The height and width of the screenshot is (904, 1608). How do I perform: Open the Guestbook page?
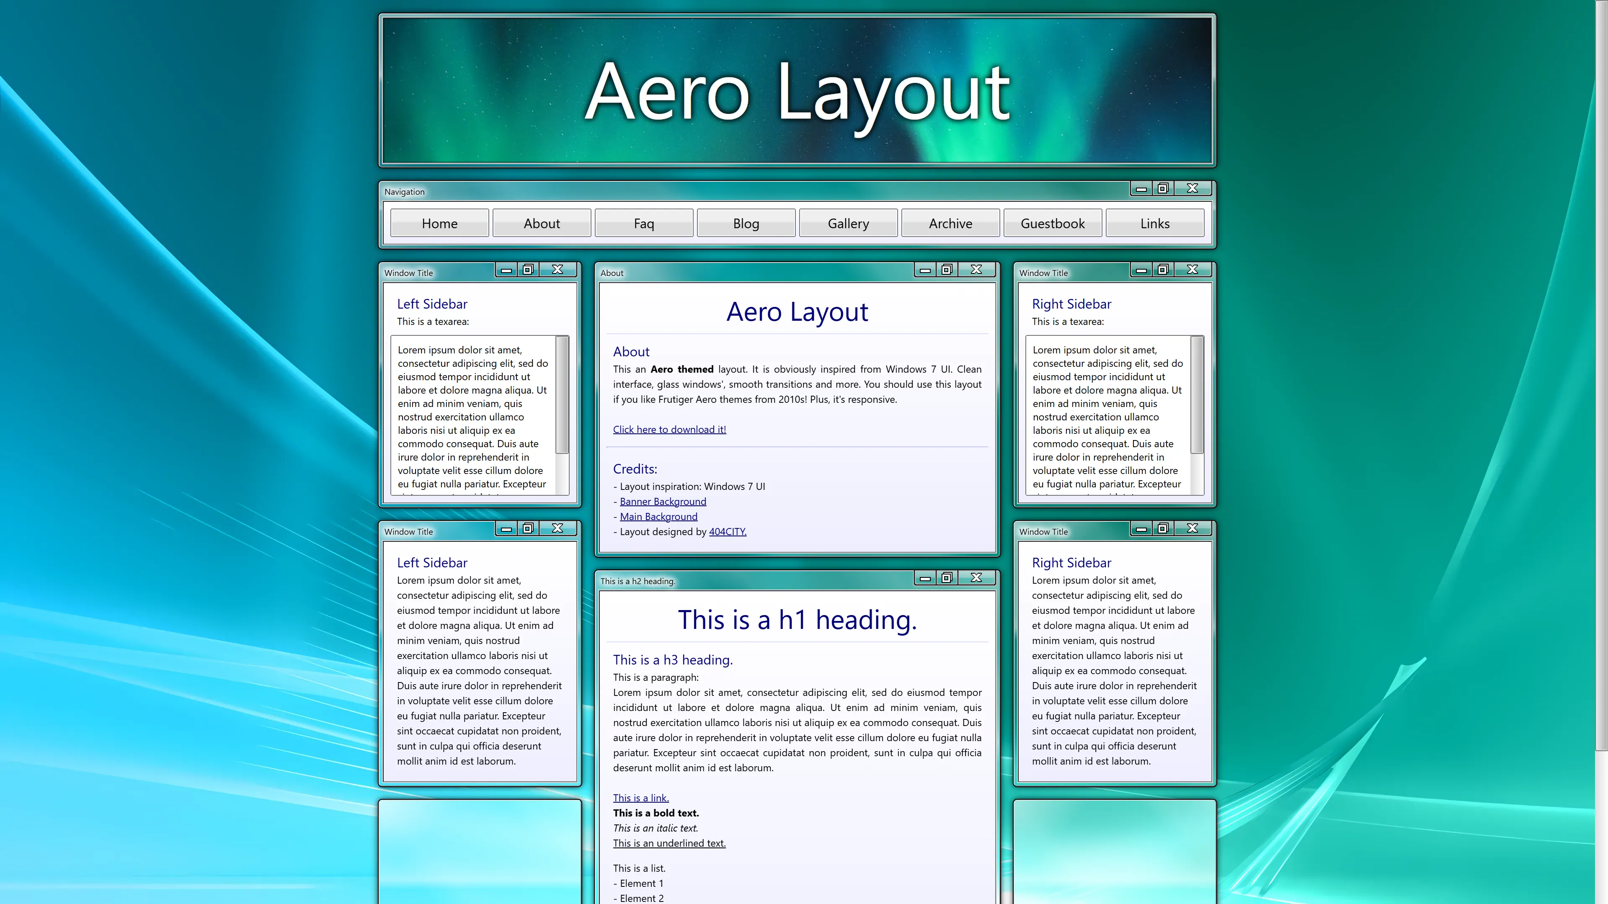(x=1053, y=223)
